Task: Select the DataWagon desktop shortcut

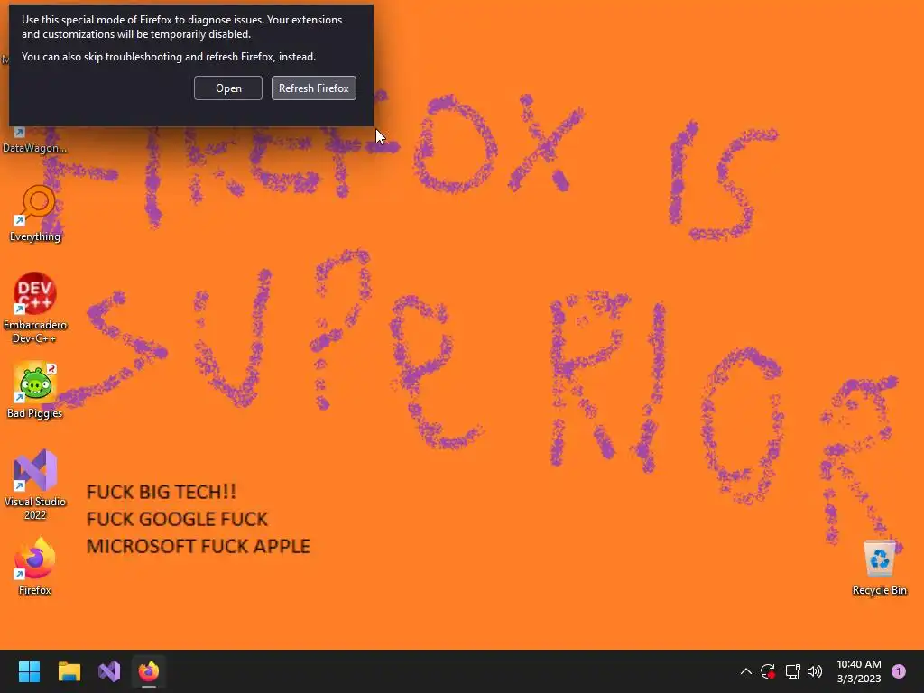Action: pyautogui.click(x=34, y=142)
